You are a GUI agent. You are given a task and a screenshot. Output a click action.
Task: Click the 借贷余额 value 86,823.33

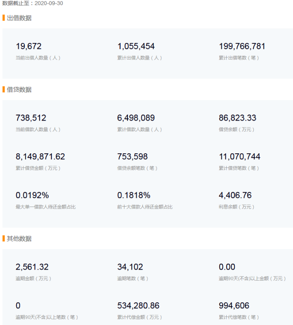pyautogui.click(x=238, y=118)
